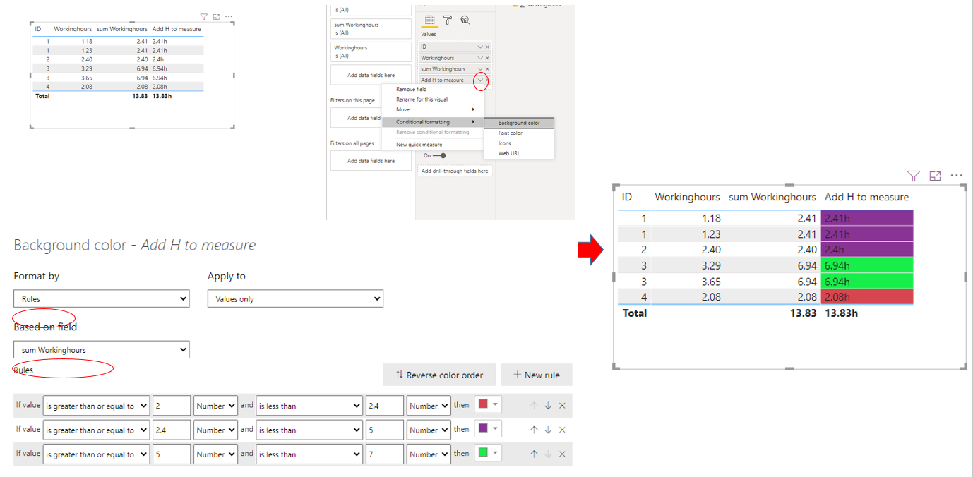Toggle the On switch under drill-through
This screenshot has width=973, height=477.
(439, 156)
